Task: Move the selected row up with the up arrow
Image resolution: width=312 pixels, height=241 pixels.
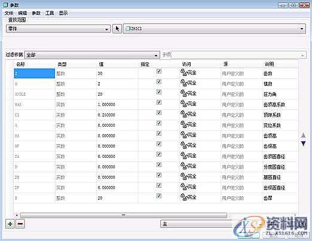Action: pyautogui.click(x=303, y=135)
